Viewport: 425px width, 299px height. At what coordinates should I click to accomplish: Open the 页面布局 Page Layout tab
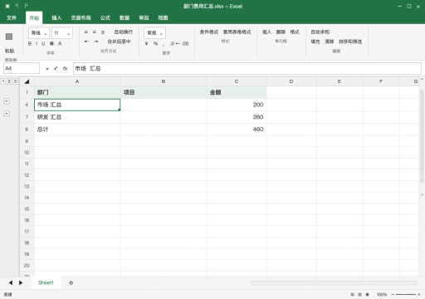(81, 18)
